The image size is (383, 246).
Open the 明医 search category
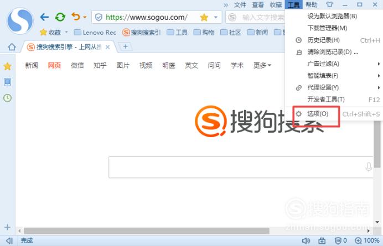(x=169, y=65)
